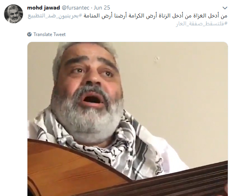The height and width of the screenshot is (196, 233).
Task: Open the tweet options chevron menu
Action: point(225,8)
